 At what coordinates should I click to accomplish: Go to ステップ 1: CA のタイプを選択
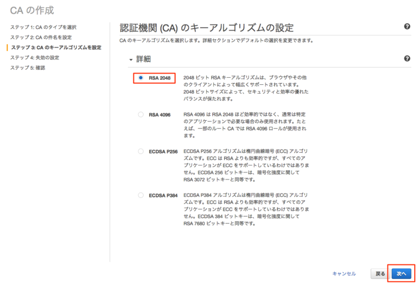coord(43,27)
